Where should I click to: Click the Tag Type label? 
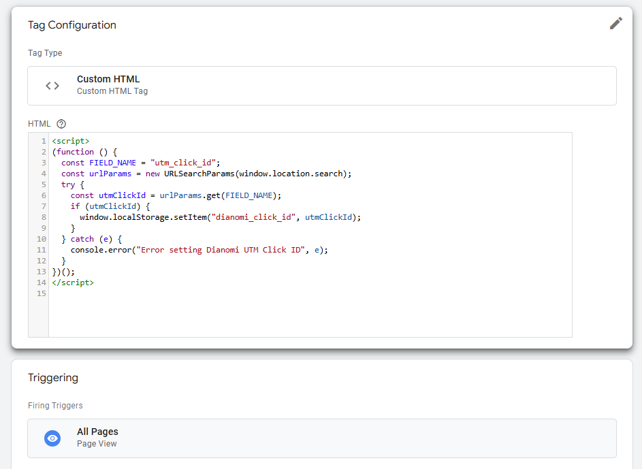(45, 53)
